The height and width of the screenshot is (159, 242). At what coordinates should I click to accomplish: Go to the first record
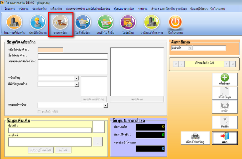[176, 64]
